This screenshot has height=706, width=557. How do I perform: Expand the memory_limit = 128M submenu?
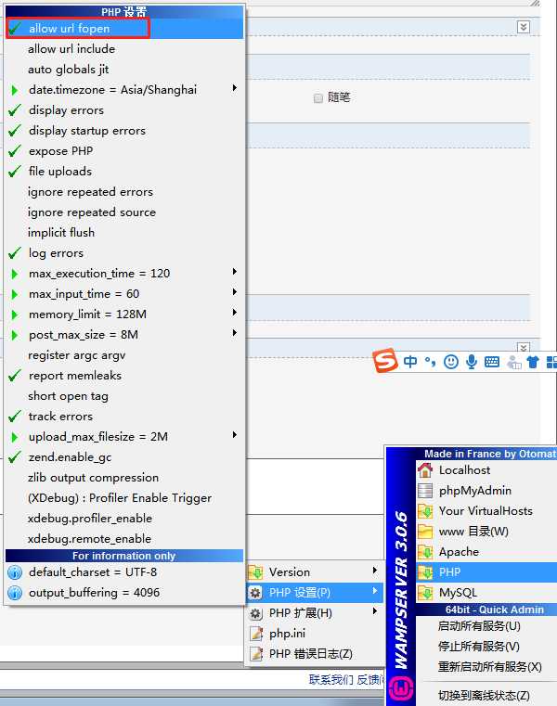point(124,314)
